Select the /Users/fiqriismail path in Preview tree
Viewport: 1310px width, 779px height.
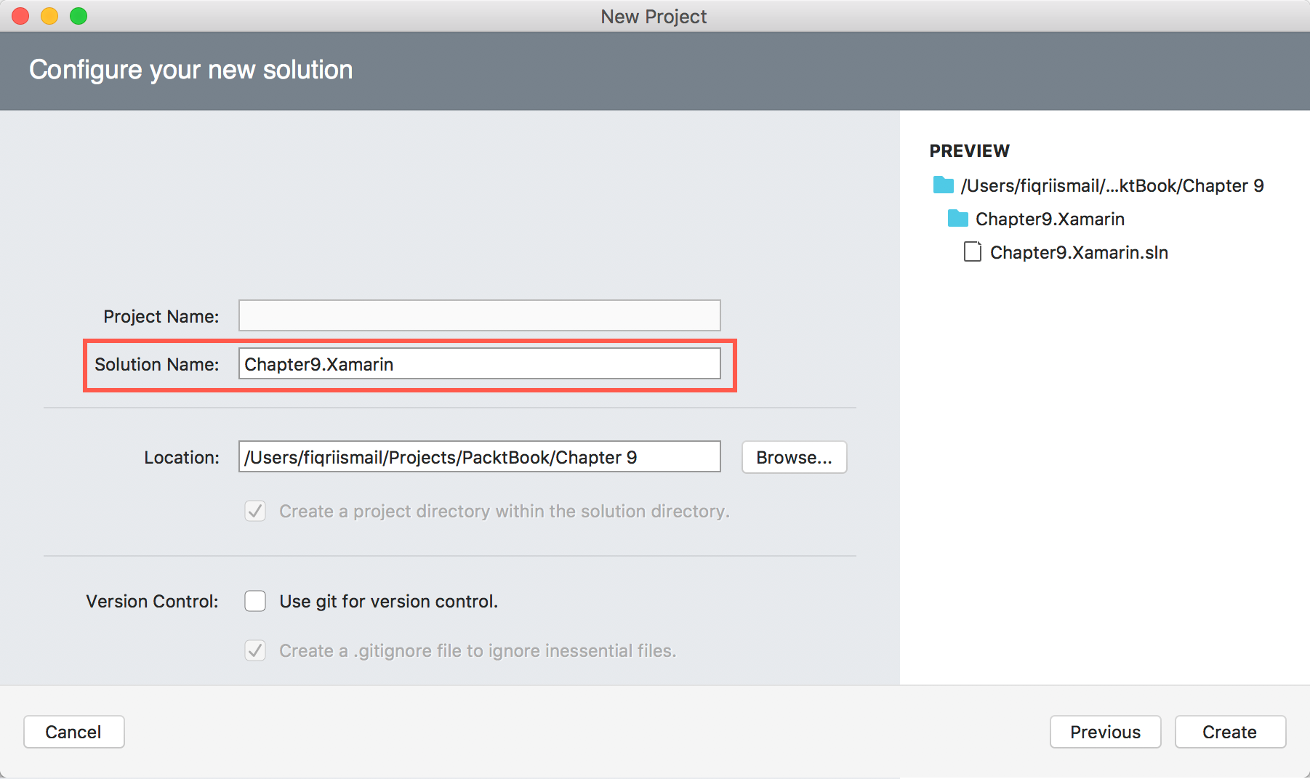[x=1112, y=186]
